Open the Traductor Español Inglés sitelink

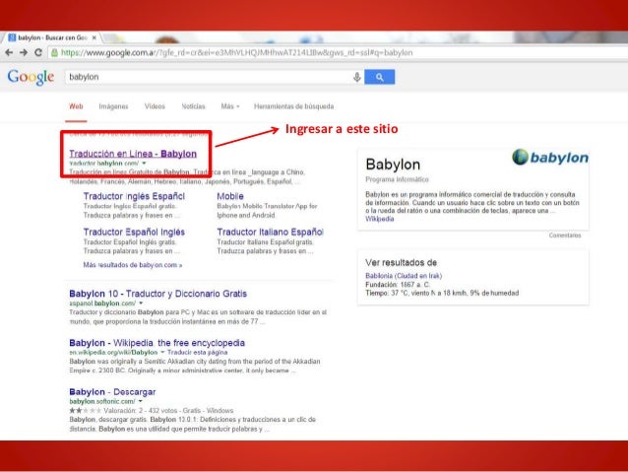point(134,232)
